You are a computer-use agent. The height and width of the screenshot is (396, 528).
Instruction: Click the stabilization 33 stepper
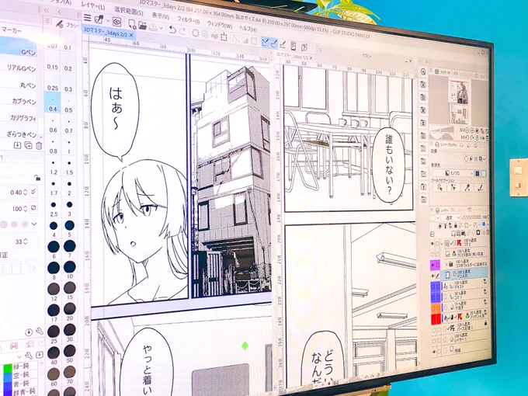(x=26, y=241)
